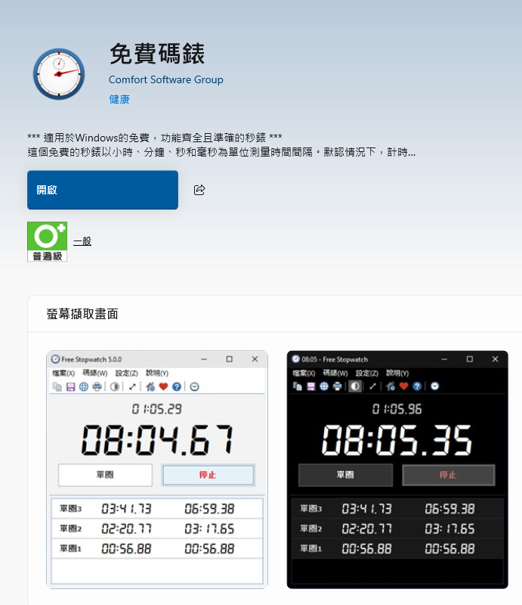Click the copy icon in the light stopwatch window
This screenshot has height=605, width=522.
[57, 386]
